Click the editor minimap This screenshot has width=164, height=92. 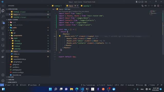156,13
